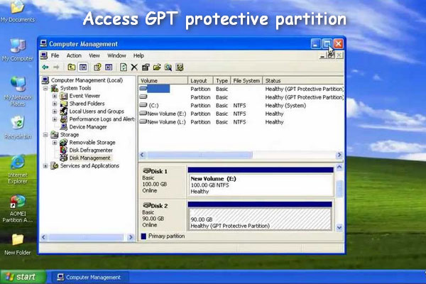The width and height of the screenshot is (426, 284).
Task: Open the File menu
Action: pyautogui.click(x=55, y=55)
